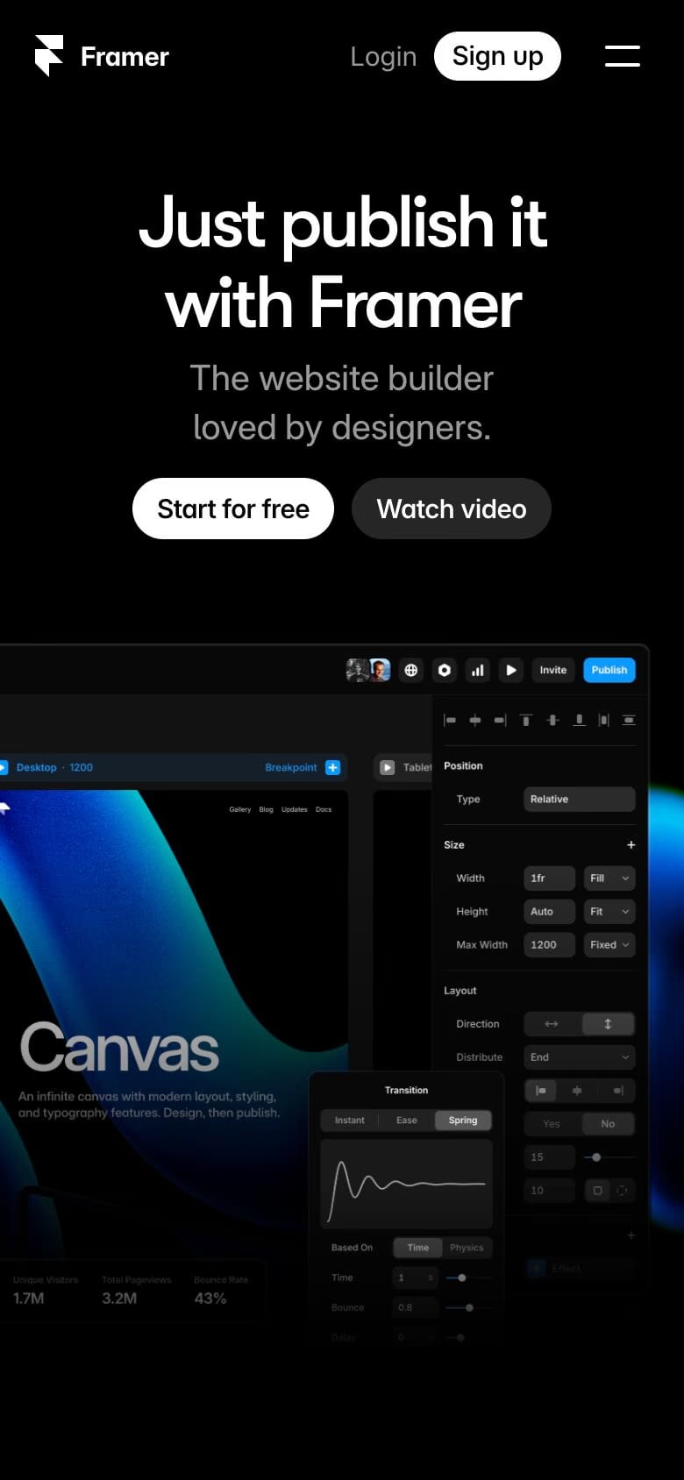Image resolution: width=684 pixels, height=1480 pixels.
Task: Click the hexagon settings icon
Action: (445, 670)
